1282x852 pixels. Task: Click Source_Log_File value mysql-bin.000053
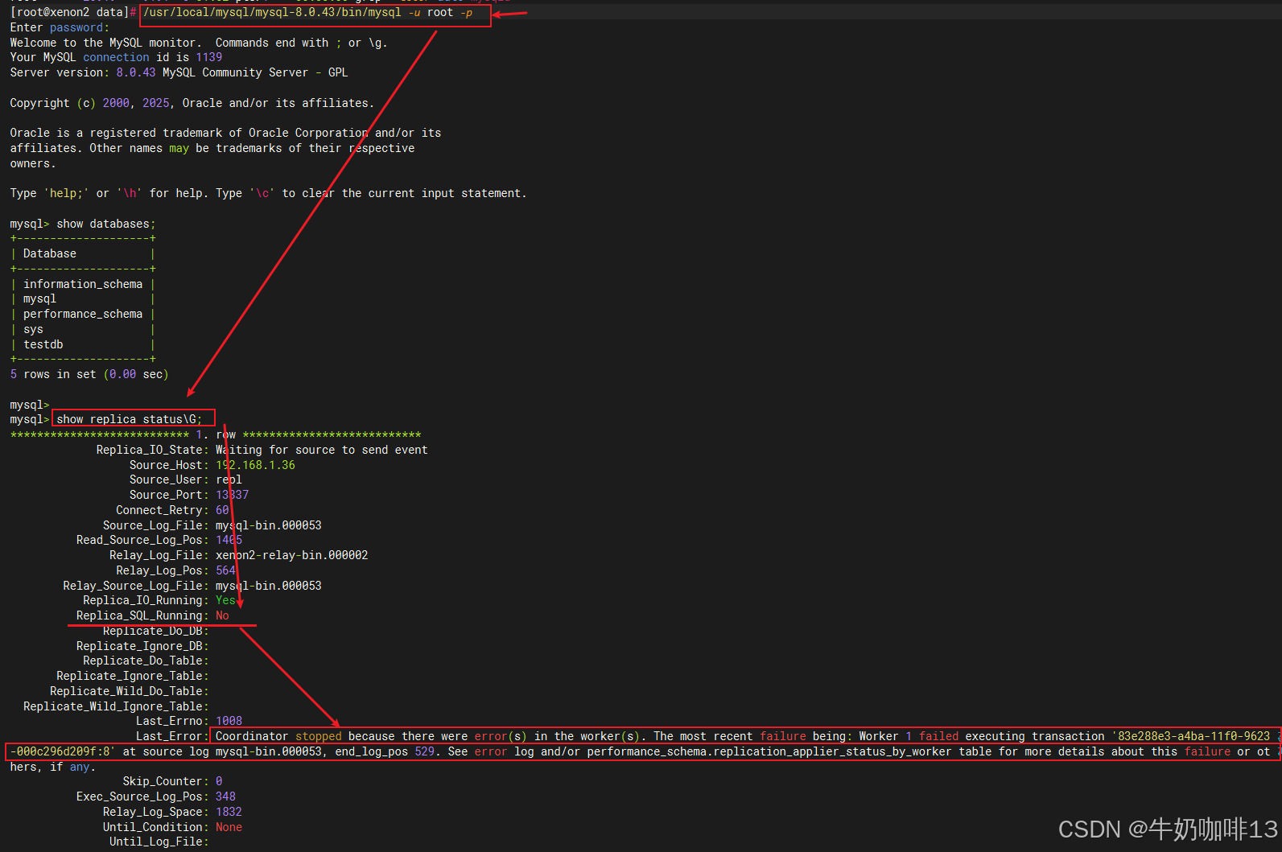269,526
